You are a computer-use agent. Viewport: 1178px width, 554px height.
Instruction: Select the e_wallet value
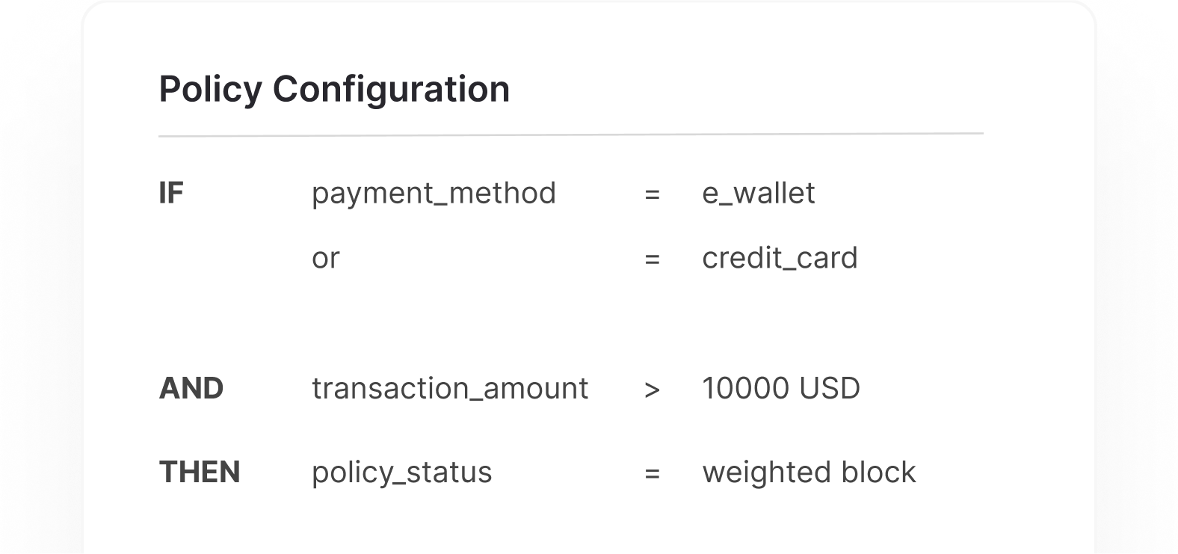758,194
